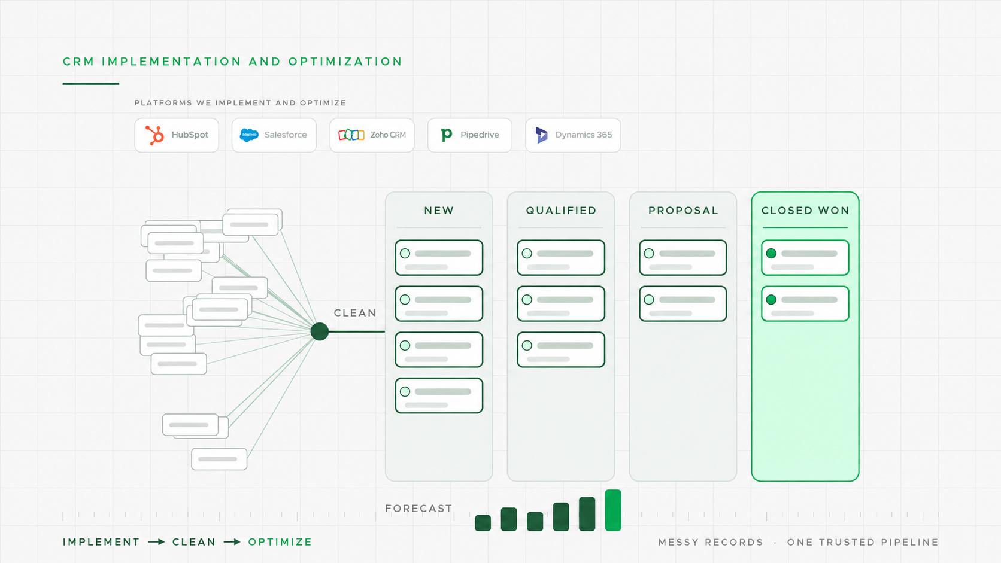Click the Salesforce cloud logo icon
The height and width of the screenshot is (563, 1001).
pos(249,135)
